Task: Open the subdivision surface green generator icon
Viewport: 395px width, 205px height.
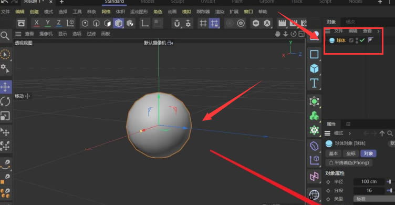Action: pos(314,101)
